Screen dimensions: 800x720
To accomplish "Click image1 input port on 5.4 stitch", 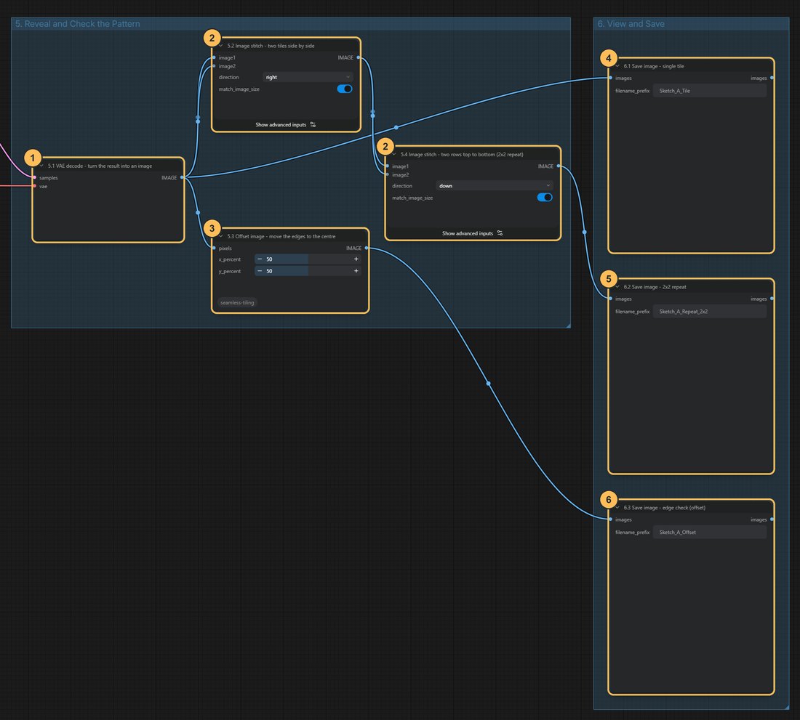I will (x=387, y=166).
